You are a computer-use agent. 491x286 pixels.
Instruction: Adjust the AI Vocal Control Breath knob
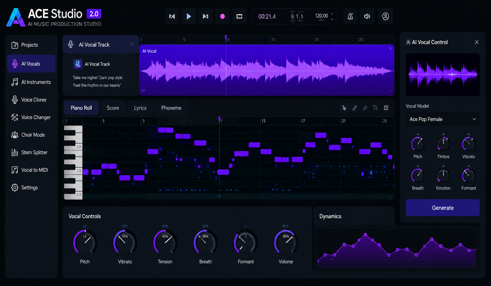click(x=418, y=175)
